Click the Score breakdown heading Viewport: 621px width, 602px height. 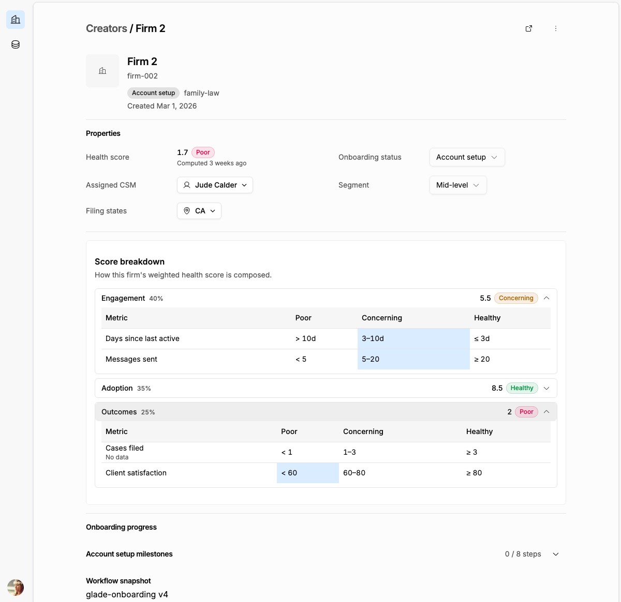pos(129,261)
